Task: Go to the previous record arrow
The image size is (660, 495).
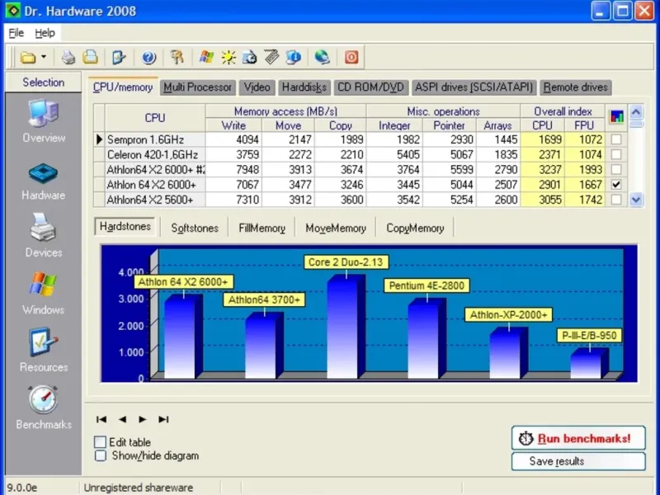Action: [x=122, y=419]
